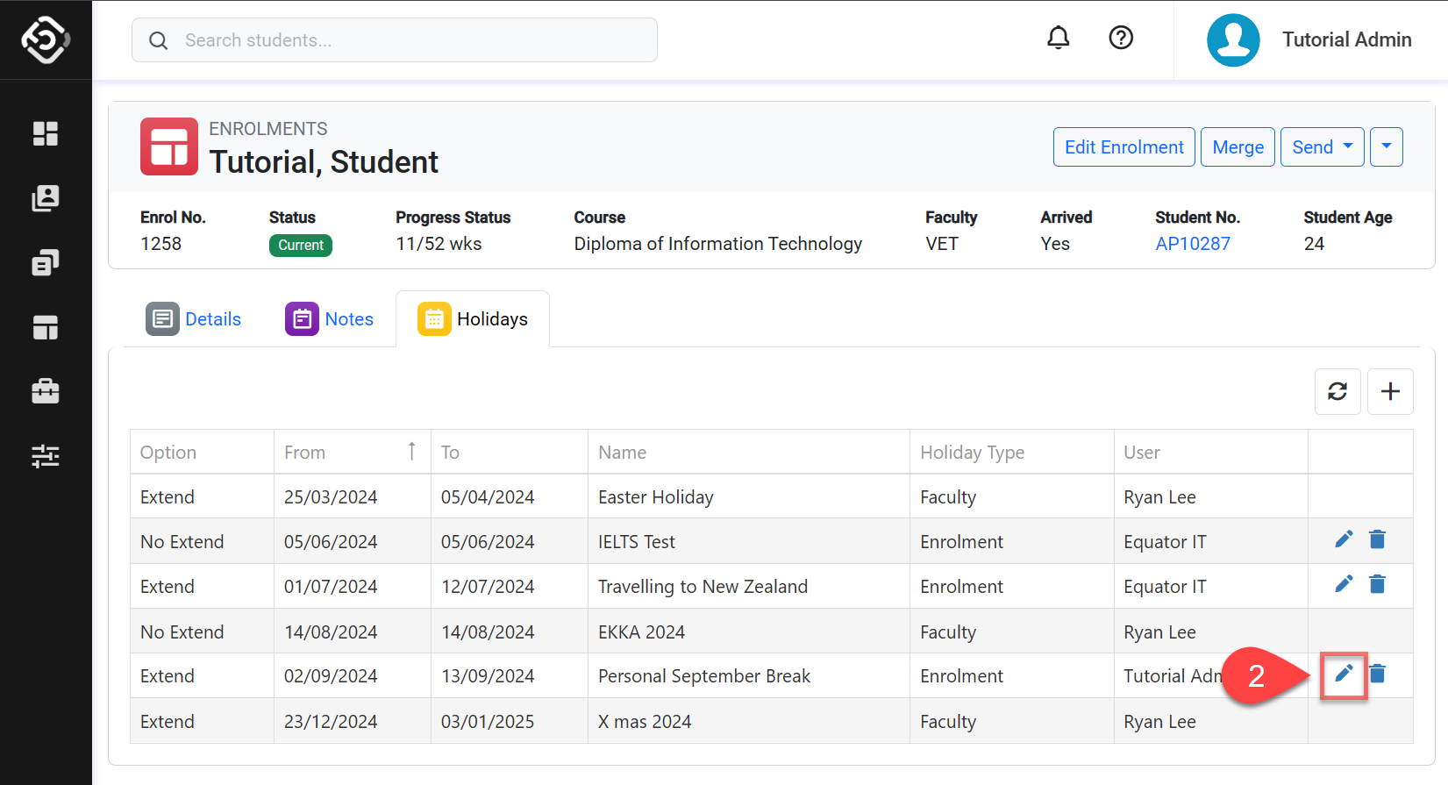Viewport: 1448px width, 785px height.
Task: Select the Holidays tab
Action: 473,319
